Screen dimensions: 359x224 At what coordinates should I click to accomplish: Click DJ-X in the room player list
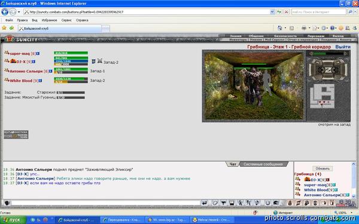[x=315, y=180]
